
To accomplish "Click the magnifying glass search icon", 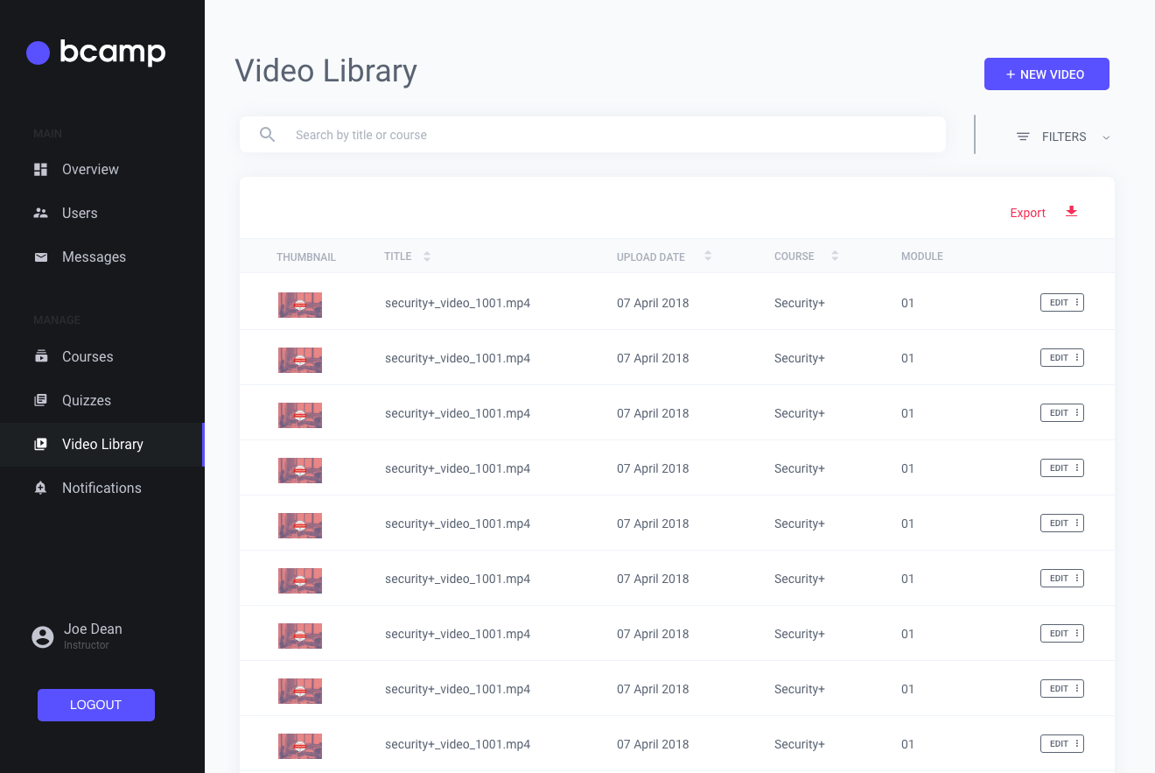I will click(267, 134).
